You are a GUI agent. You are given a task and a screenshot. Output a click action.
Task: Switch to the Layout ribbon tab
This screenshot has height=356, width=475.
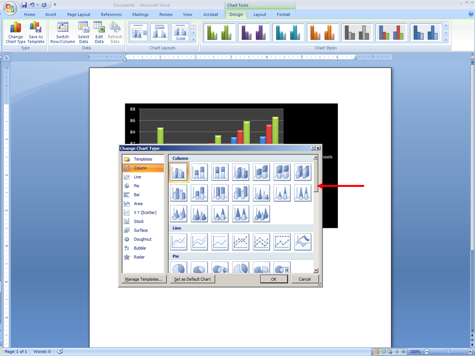coord(260,14)
